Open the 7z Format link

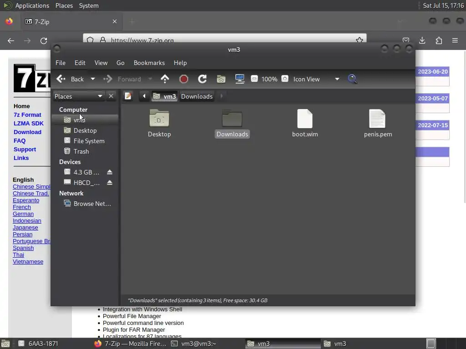pyautogui.click(x=27, y=115)
